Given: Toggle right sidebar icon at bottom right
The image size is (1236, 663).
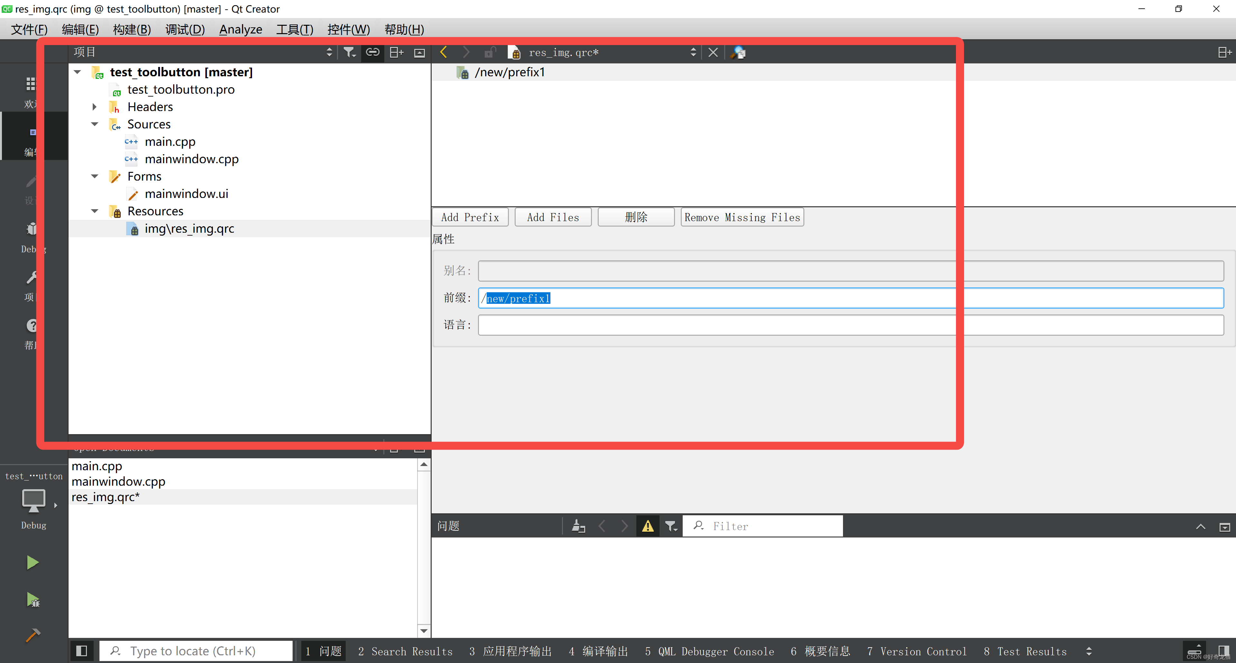Looking at the screenshot, I should pyautogui.click(x=1223, y=650).
